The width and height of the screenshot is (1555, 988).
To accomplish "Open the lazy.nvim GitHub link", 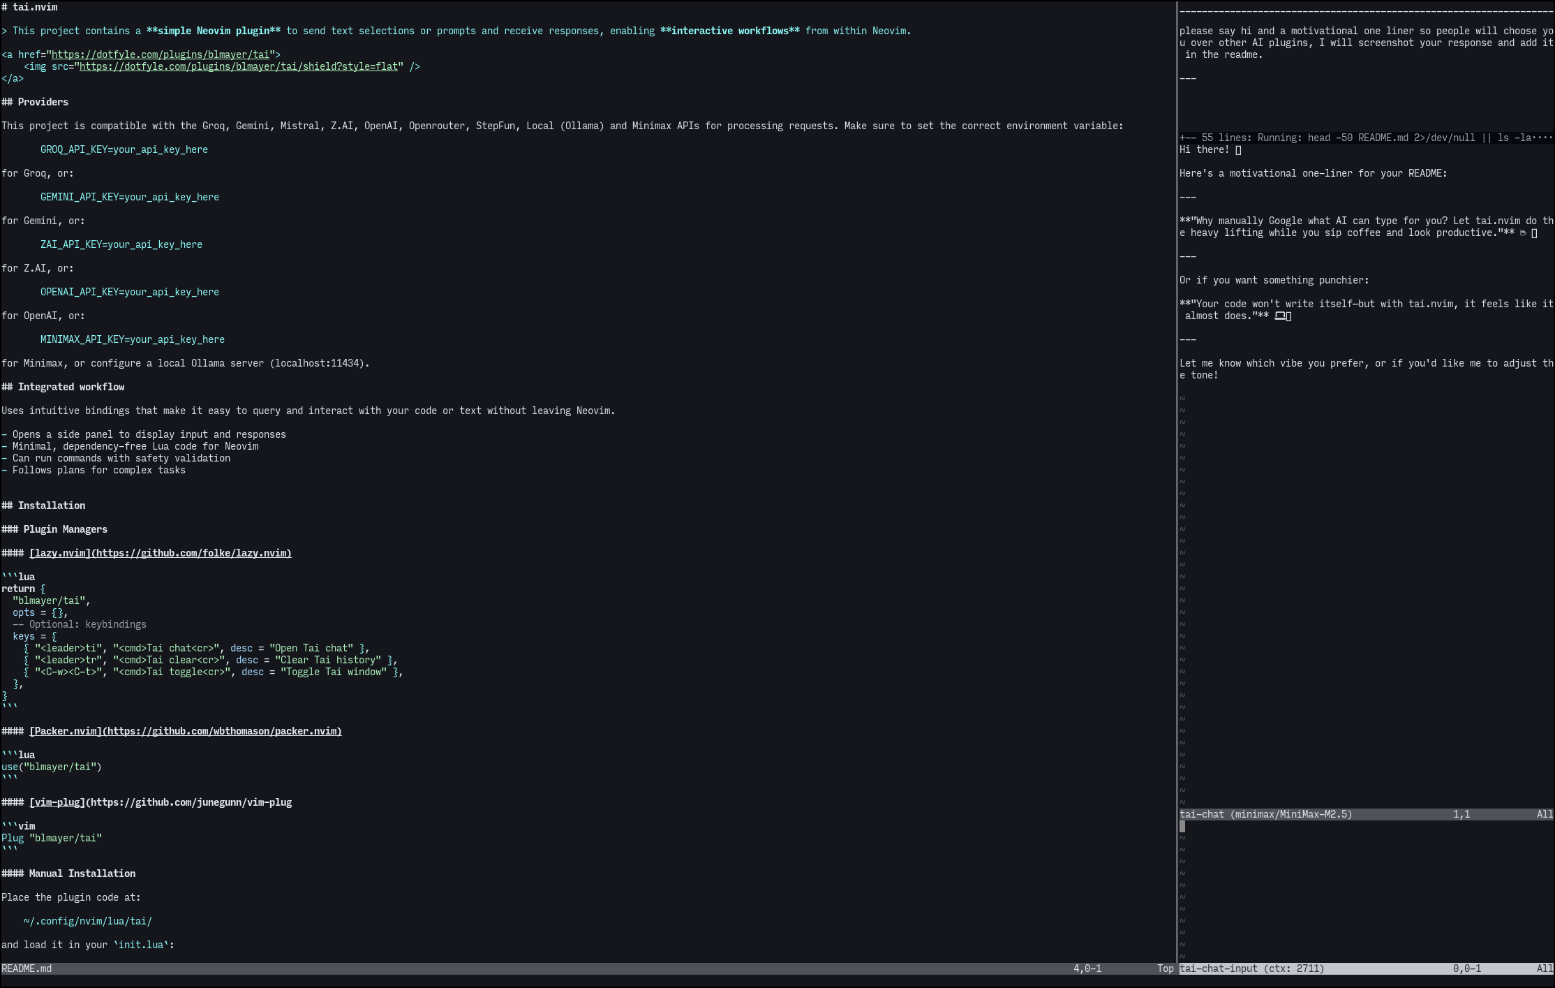I will point(161,552).
